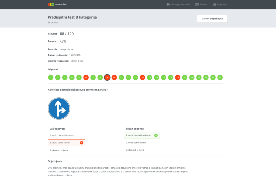Viewport: 276px width, 187px height.
Task: Click the red X on wrong answer
Action: pyautogui.click(x=81, y=143)
